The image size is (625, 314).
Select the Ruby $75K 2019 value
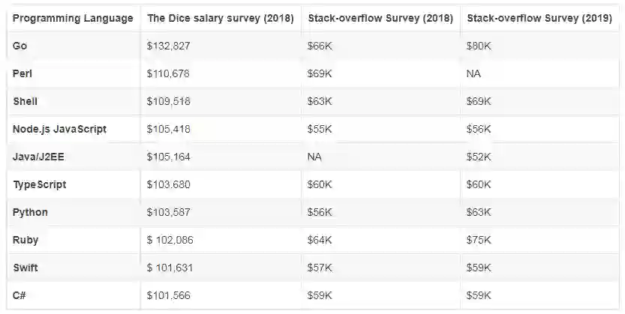[479, 240]
